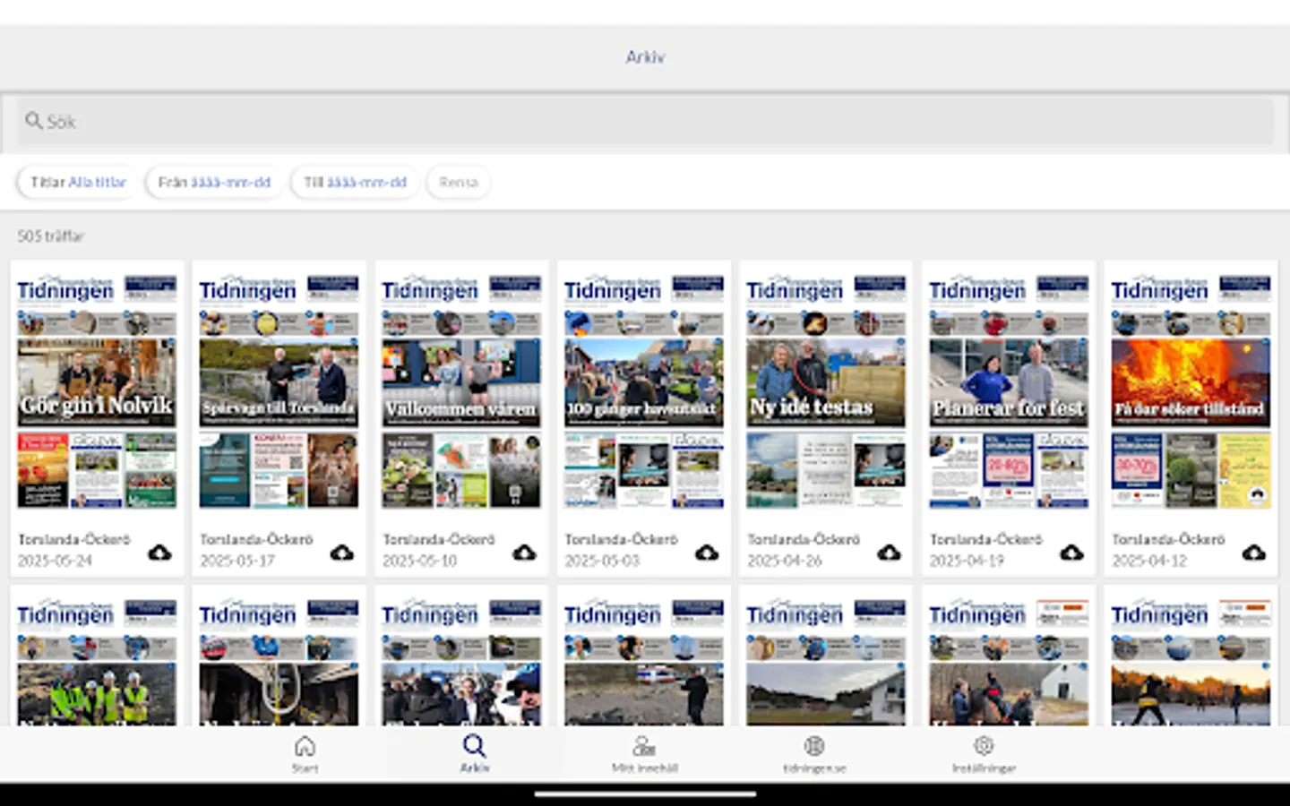Open the Titlar Alla titlar filter

click(78, 182)
